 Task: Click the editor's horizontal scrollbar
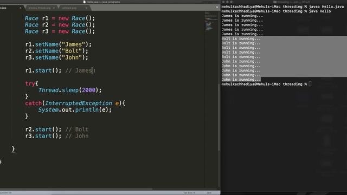(x=76, y=189)
